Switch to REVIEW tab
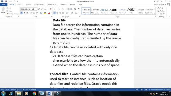Image resolution: width=171 pixels, height=96 pixels. coord(73,5)
